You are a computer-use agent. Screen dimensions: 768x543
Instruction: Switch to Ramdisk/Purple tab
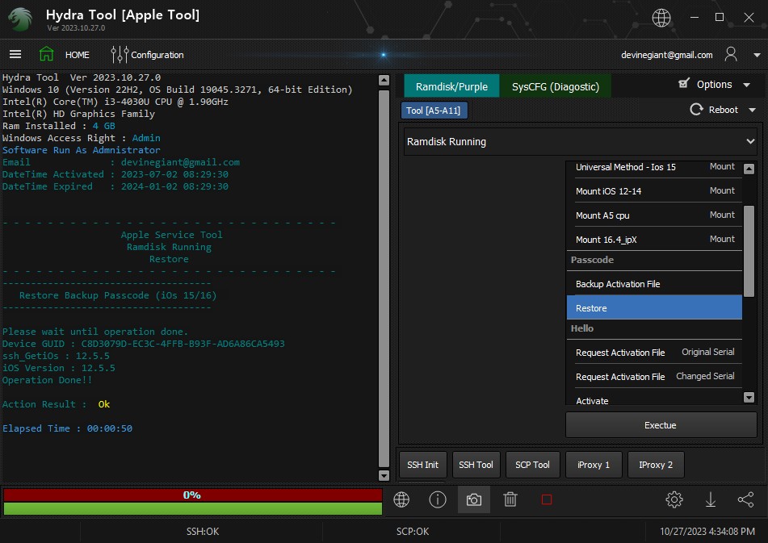pyautogui.click(x=451, y=86)
